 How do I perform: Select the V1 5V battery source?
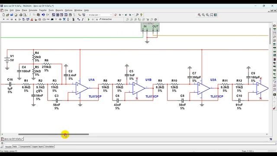coord(7,60)
